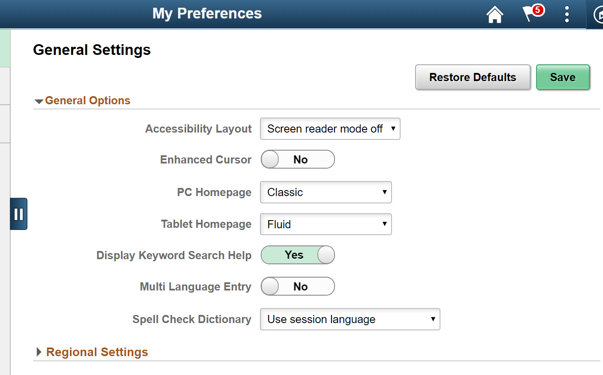The height and width of the screenshot is (375, 603).
Task: Collapse the General Options section
Action: [39, 101]
